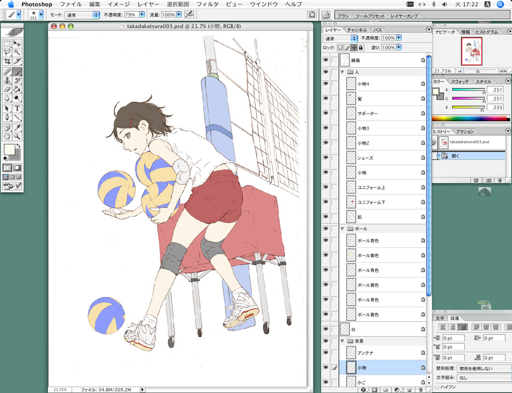Toggle visibility of the 人 layer group
This screenshot has width=512, height=393.
pos(325,72)
